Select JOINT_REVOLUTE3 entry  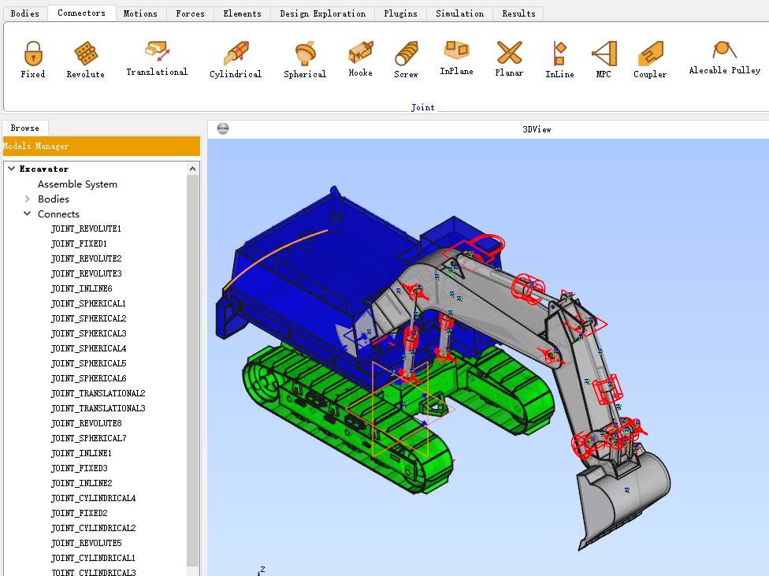(87, 273)
